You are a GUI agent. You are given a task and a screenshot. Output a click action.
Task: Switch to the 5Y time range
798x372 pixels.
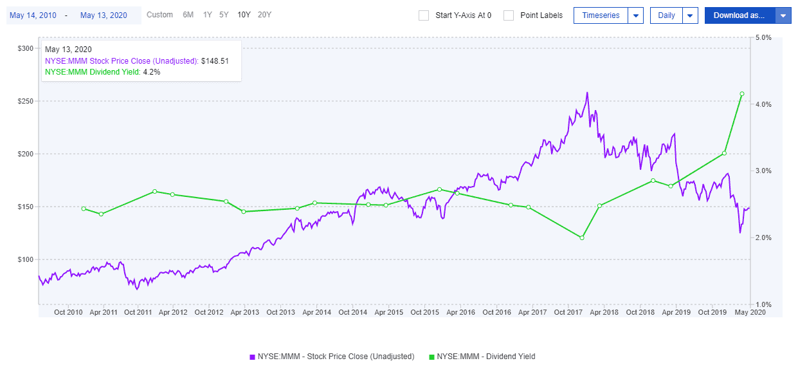tap(223, 15)
